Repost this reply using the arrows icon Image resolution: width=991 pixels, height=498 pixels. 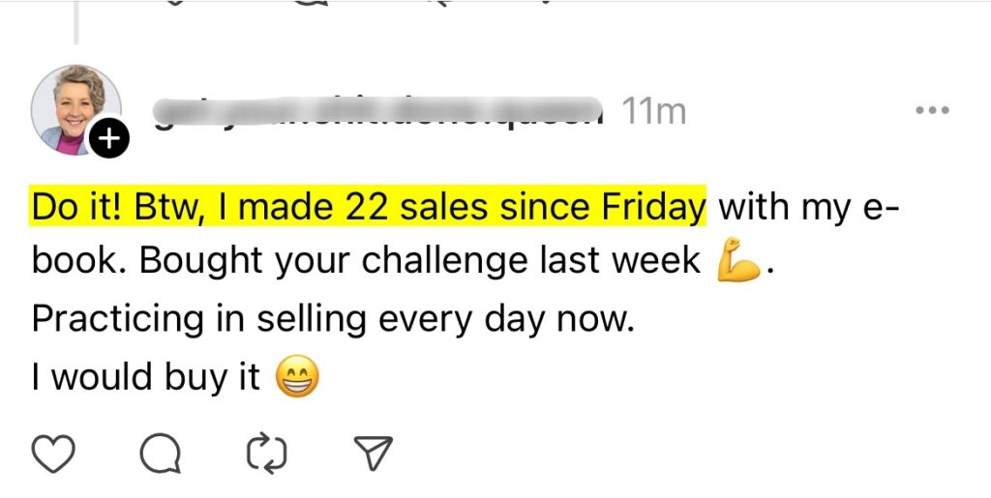point(265,452)
